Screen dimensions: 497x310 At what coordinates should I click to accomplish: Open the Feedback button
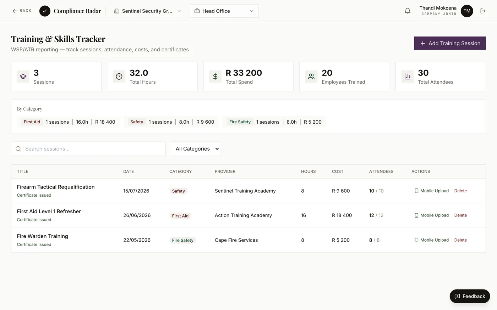point(470,296)
